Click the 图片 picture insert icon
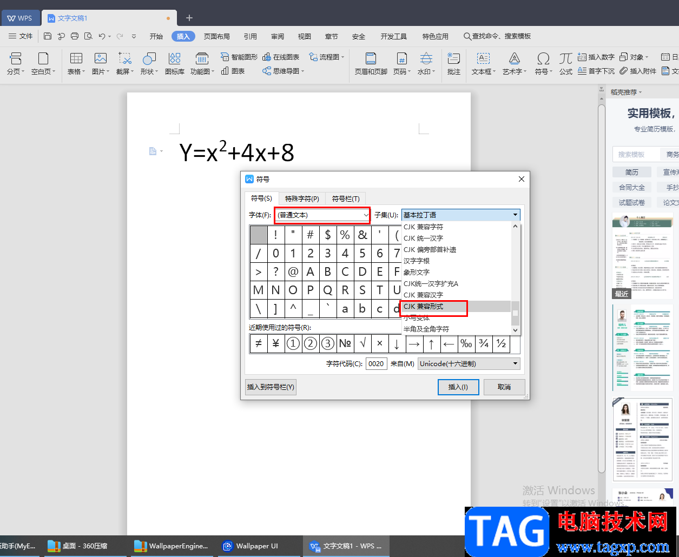The image size is (679, 557). point(101,58)
